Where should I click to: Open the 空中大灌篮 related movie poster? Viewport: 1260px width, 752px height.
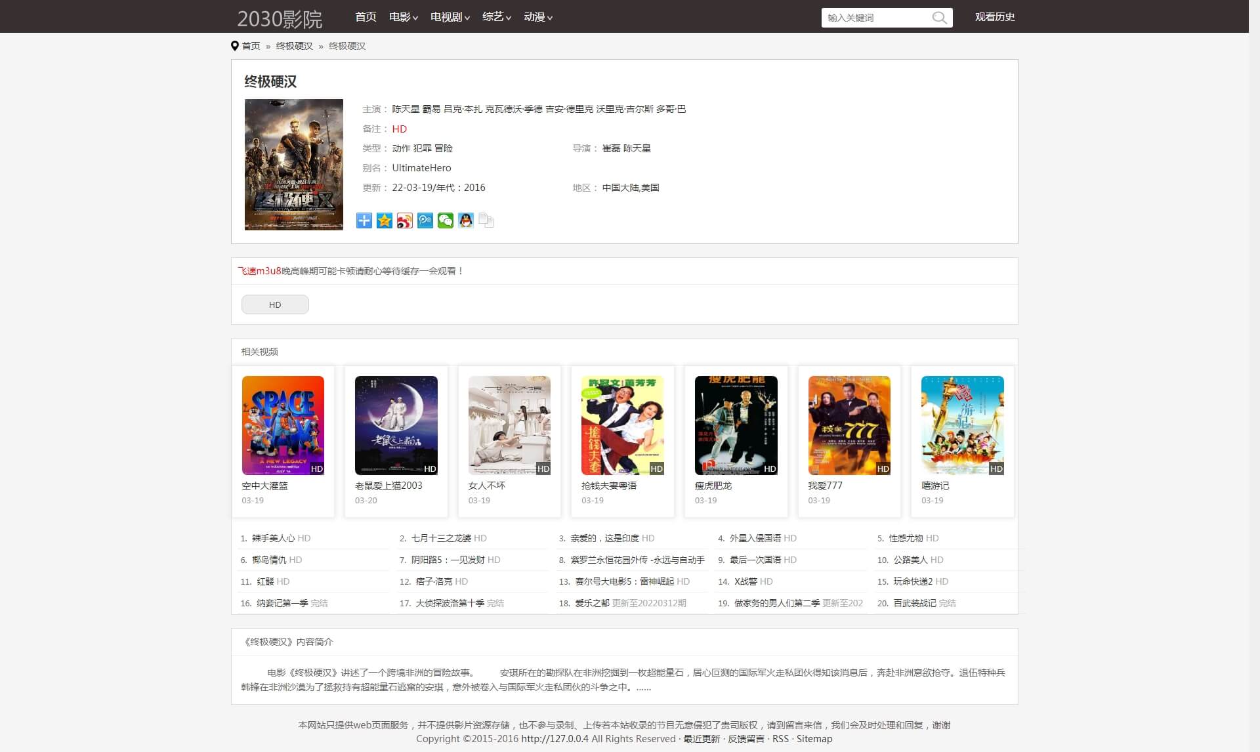coord(283,425)
